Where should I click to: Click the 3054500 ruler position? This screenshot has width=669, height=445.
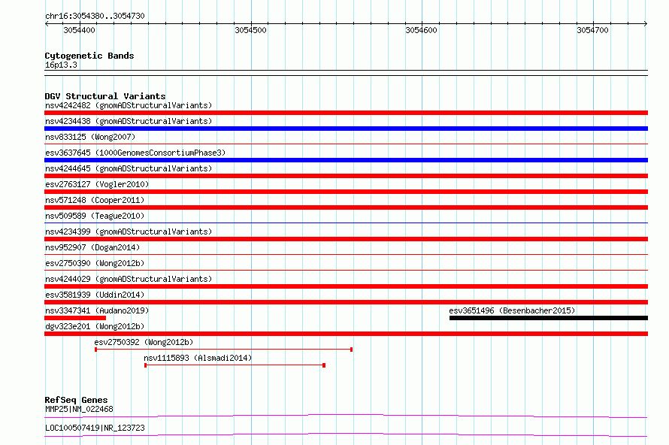pyautogui.click(x=250, y=30)
